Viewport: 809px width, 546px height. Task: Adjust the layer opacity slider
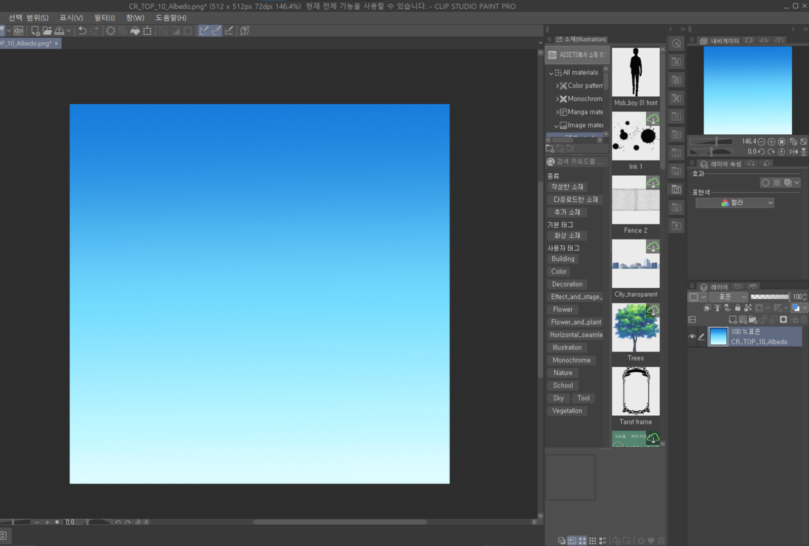click(769, 297)
